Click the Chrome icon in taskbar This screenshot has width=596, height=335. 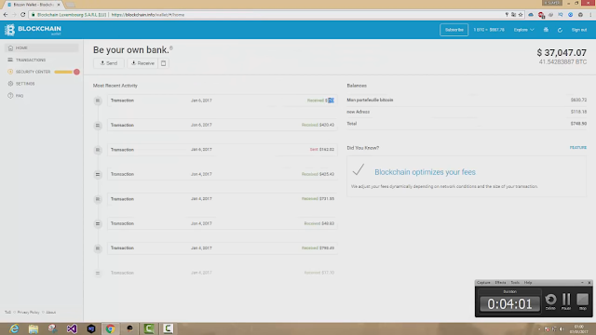click(110, 328)
